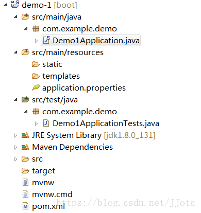Expand the Demo1Application.java node
Image resolution: width=201 pixels, height=213 pixels.
point(36,41)
